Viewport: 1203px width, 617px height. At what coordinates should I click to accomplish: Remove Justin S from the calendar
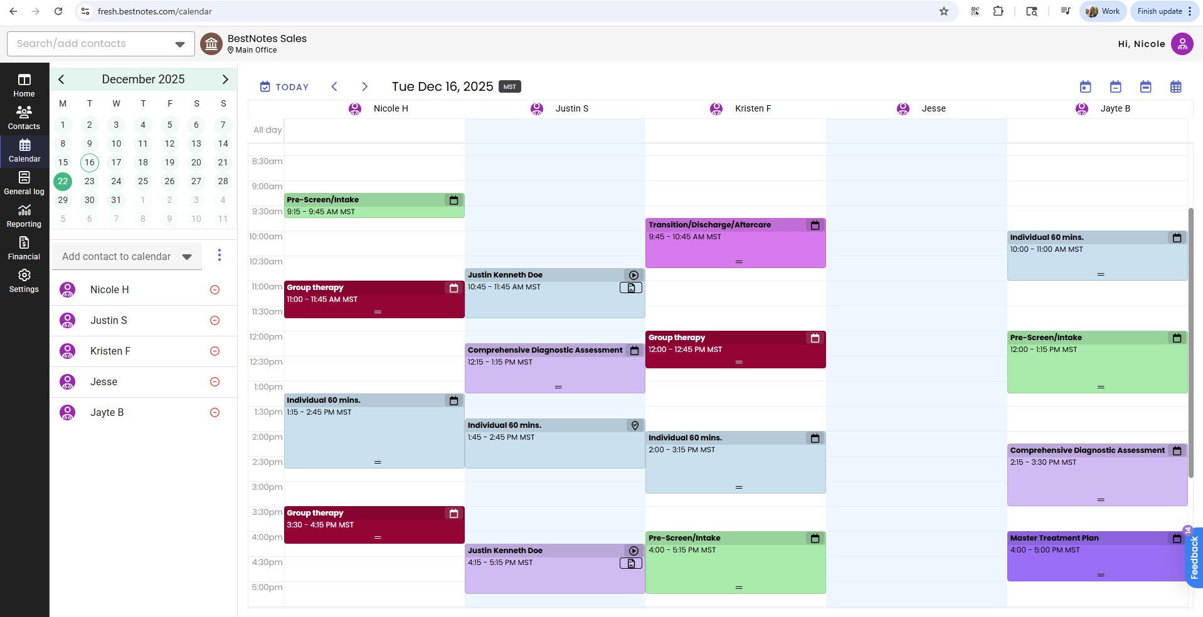(215, 320)
